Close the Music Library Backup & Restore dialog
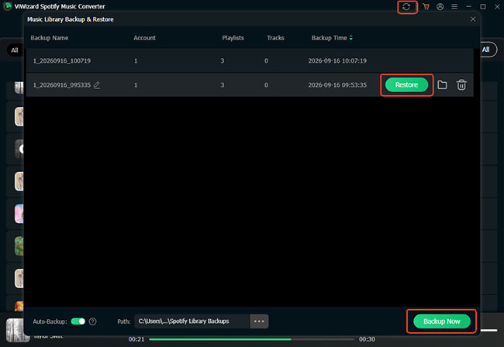 point(473,19)
